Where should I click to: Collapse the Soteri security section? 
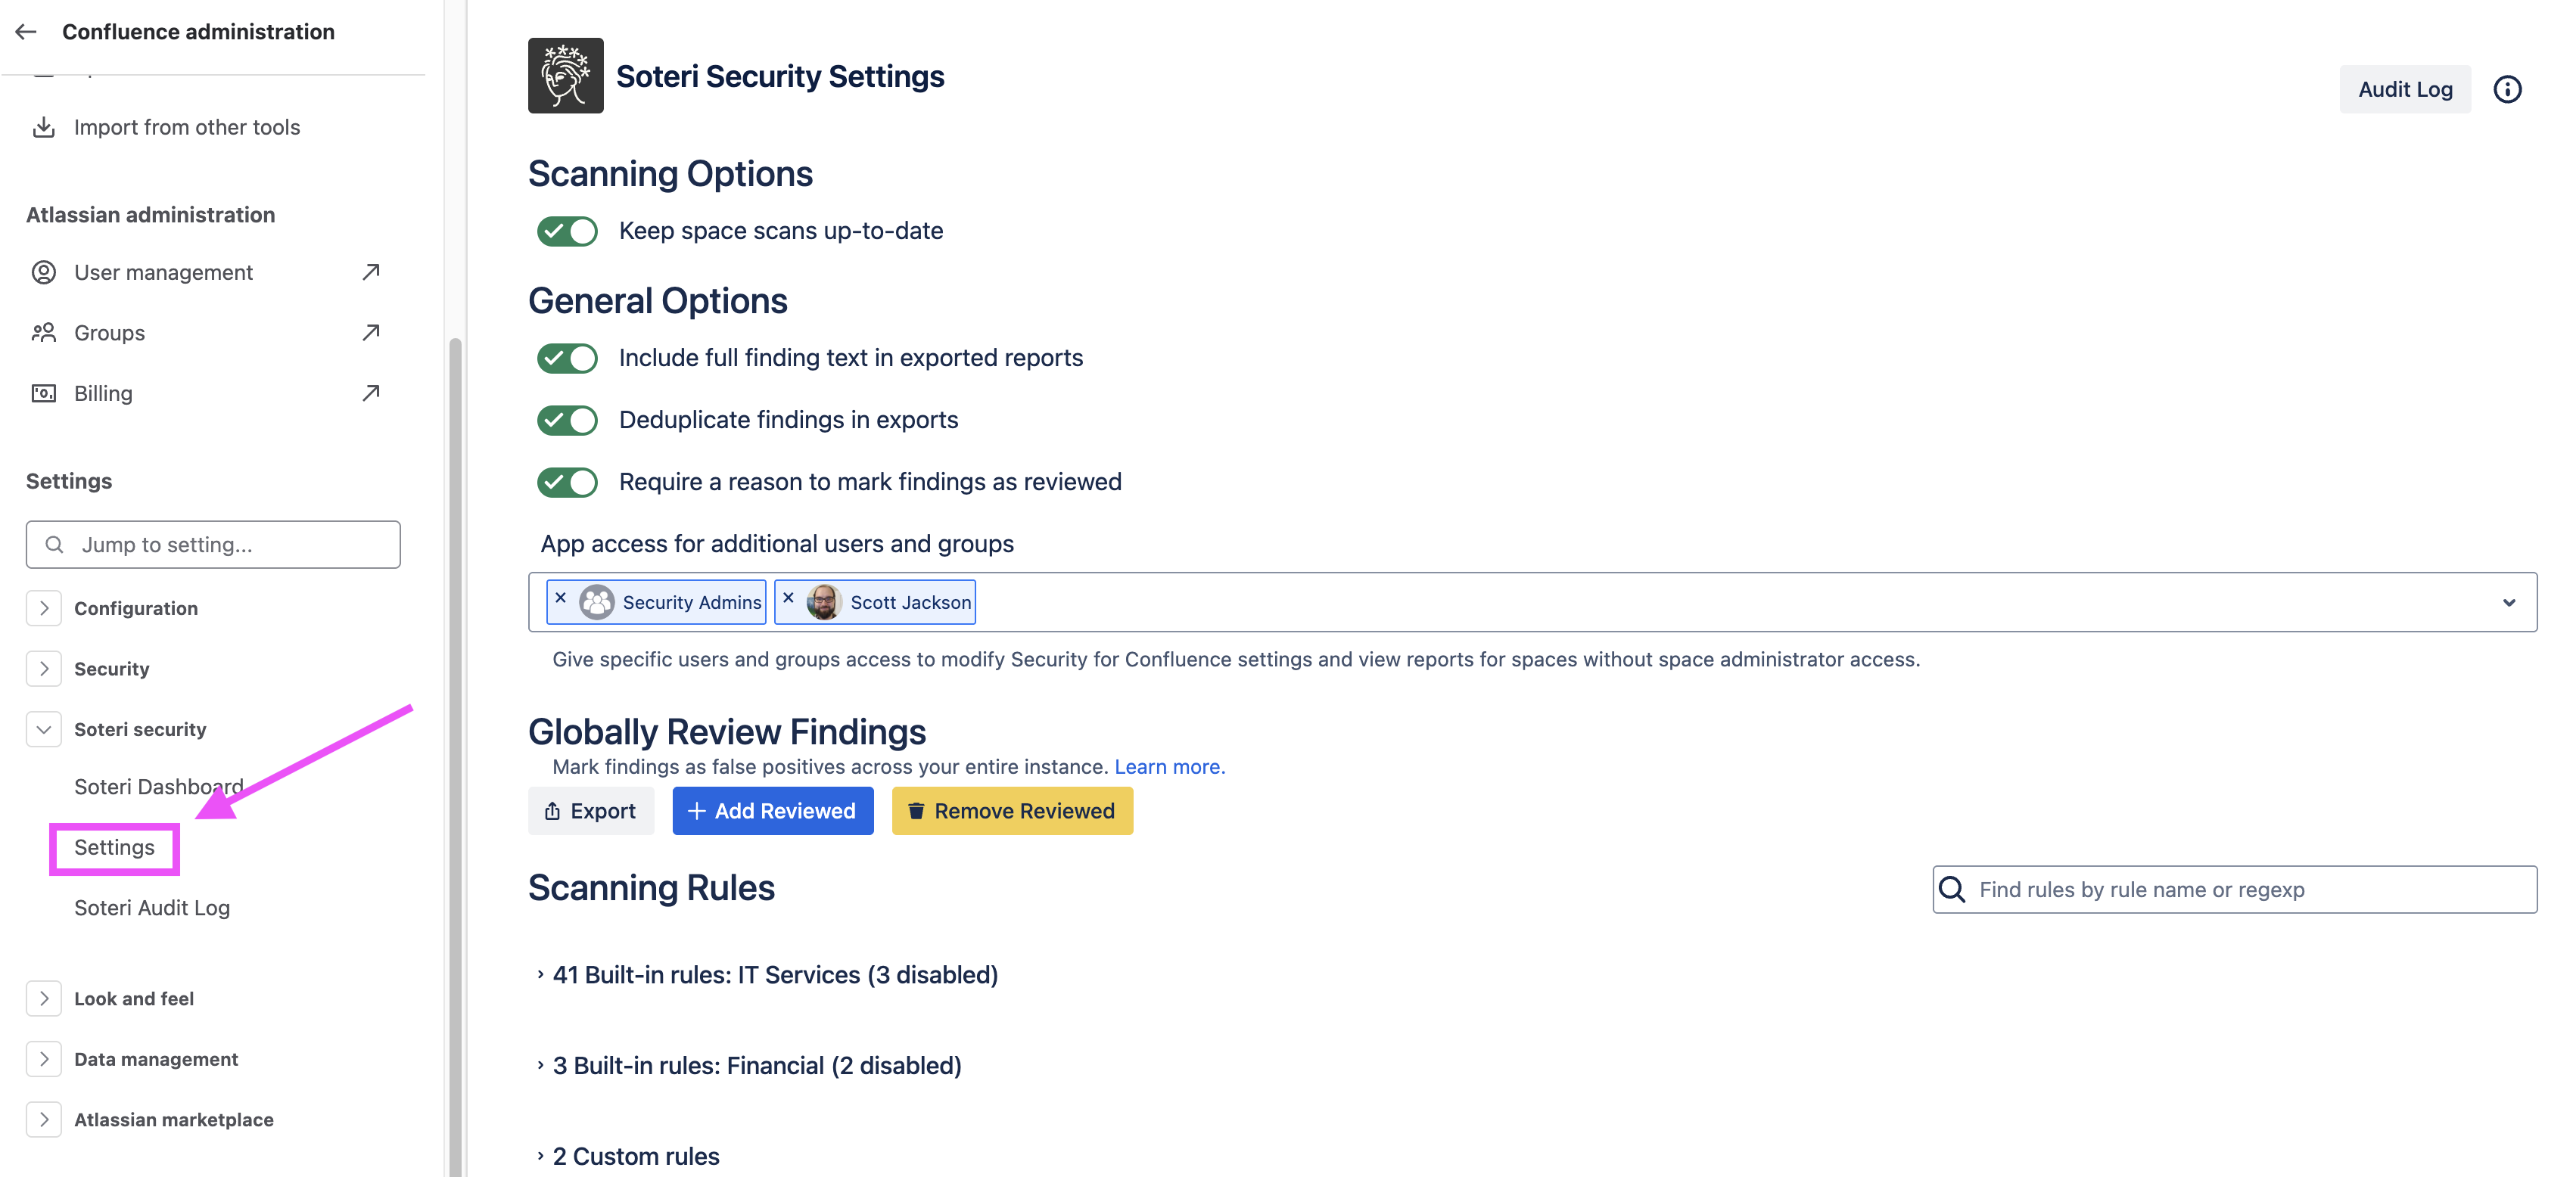coord(44,729)
